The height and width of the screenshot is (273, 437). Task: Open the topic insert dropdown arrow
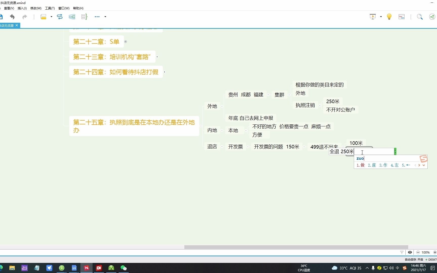click(51, 17)
